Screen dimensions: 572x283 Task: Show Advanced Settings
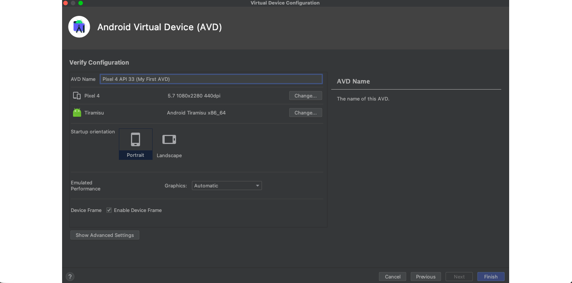pyautogui.click(x=105, y=235)
